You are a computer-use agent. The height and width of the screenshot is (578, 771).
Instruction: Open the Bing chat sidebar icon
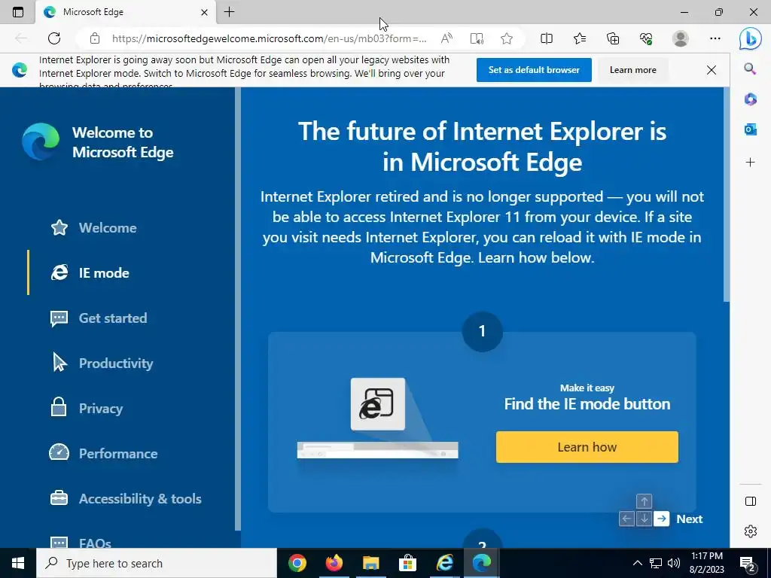pyautogui.click(x=751, y=38)
